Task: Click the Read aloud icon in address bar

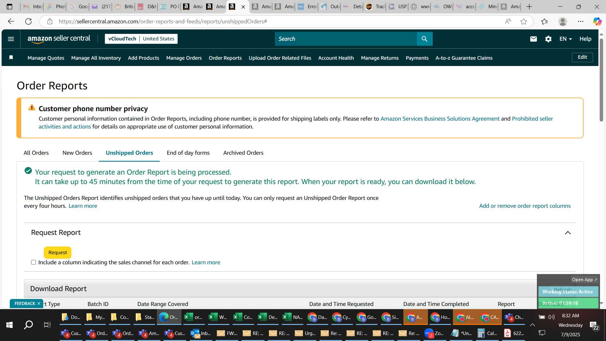Action: [508, 21]
